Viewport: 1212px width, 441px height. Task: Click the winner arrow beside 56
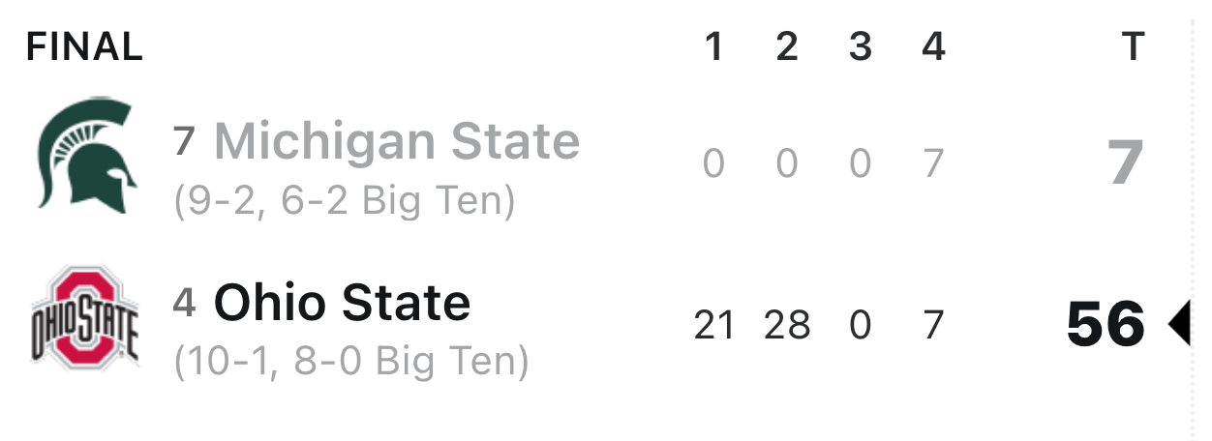[1178, 323]
